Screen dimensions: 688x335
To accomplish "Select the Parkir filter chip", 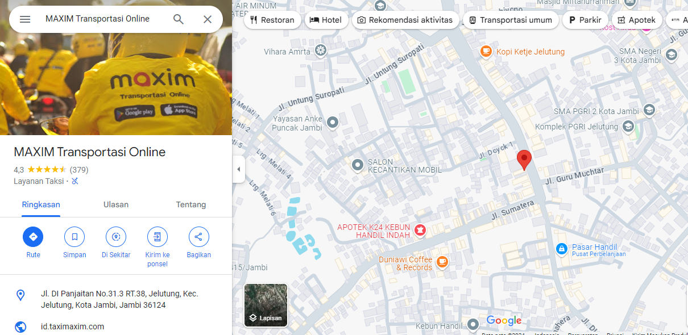I will [x=585, y=20].
